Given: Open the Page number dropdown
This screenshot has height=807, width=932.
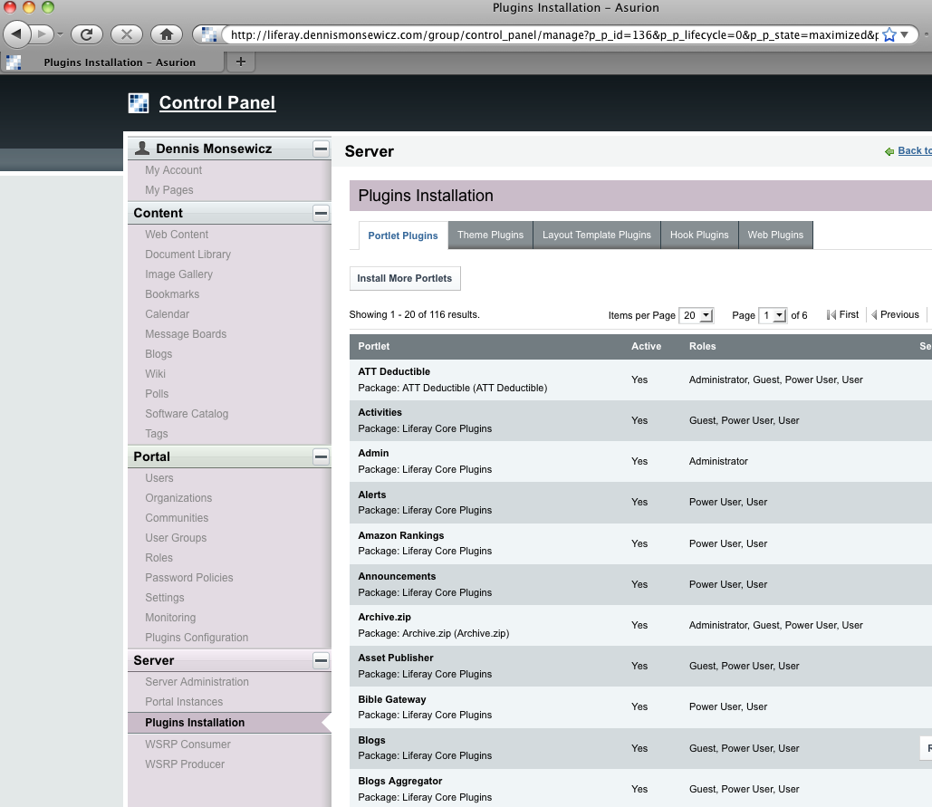Looking at the screenshot, I should (x=773, y=315).
